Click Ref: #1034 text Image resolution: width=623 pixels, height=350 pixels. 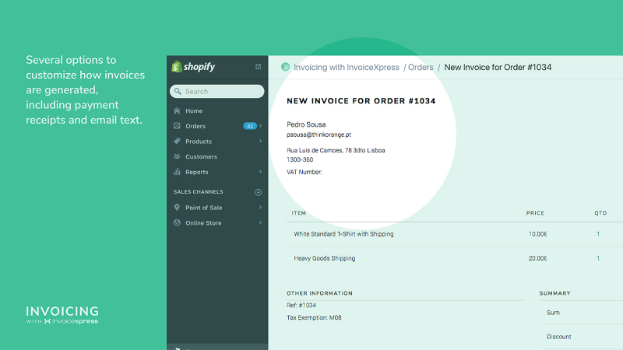point(301,305)
